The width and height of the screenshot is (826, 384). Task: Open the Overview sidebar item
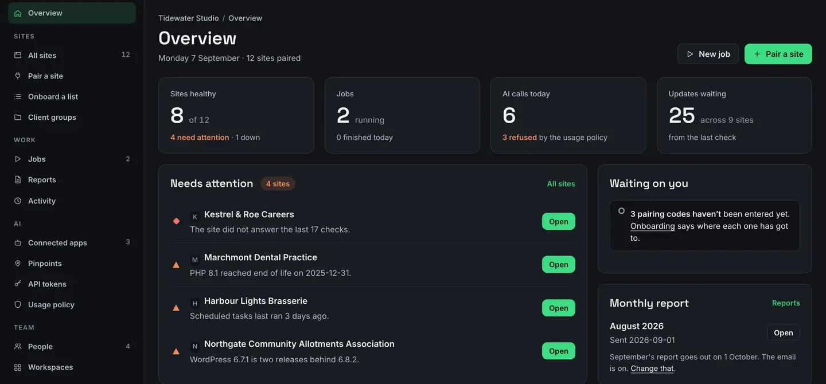(72, 13)
